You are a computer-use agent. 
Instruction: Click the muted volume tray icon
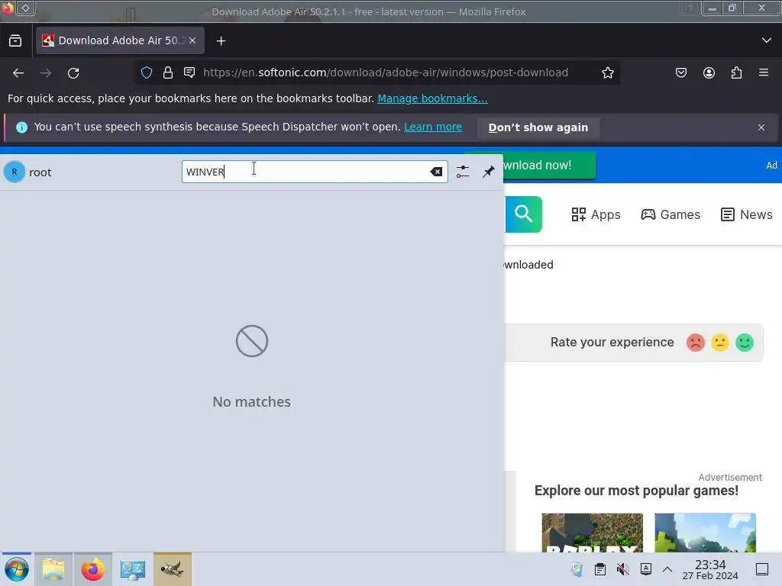click(x=623, y=569)
